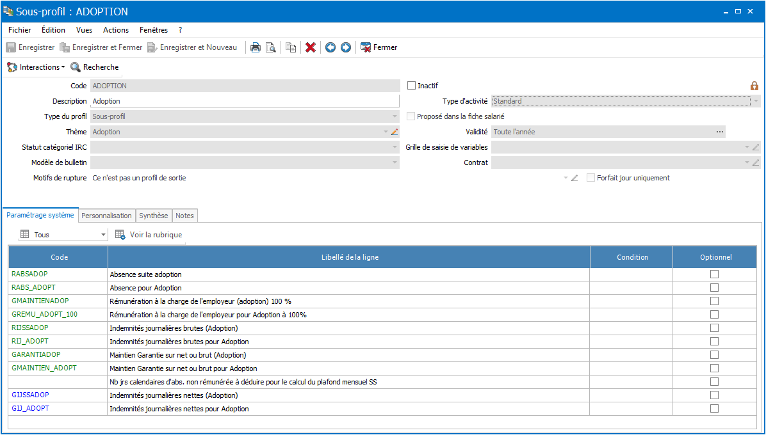This screenshot has width=766, height=435.
Task: Open the Fichier menu
Action: click(20, 30)
